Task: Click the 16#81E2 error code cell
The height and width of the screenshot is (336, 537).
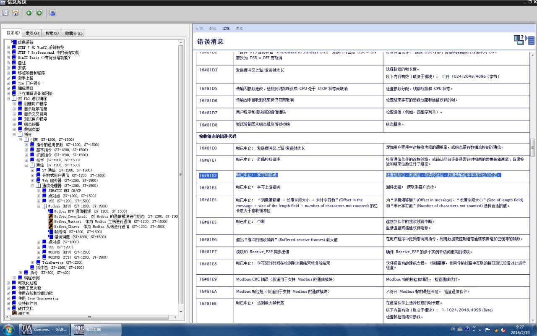Action: point(214,176)
